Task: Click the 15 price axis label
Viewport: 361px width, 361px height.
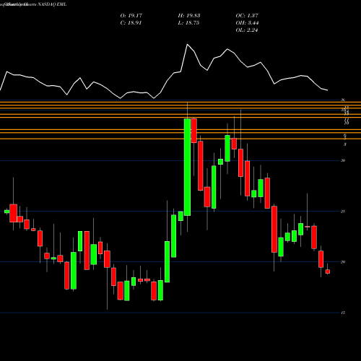Action: [x=343, y=313]
